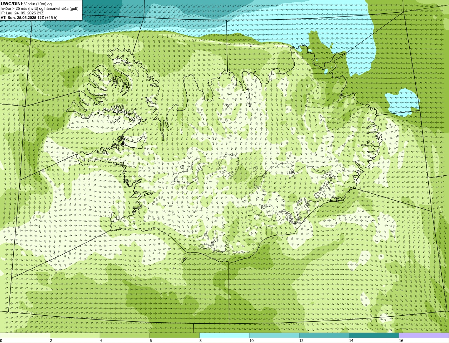Click the "12" label on the color scale
The image size is (449, 343).
click(301, 341)
